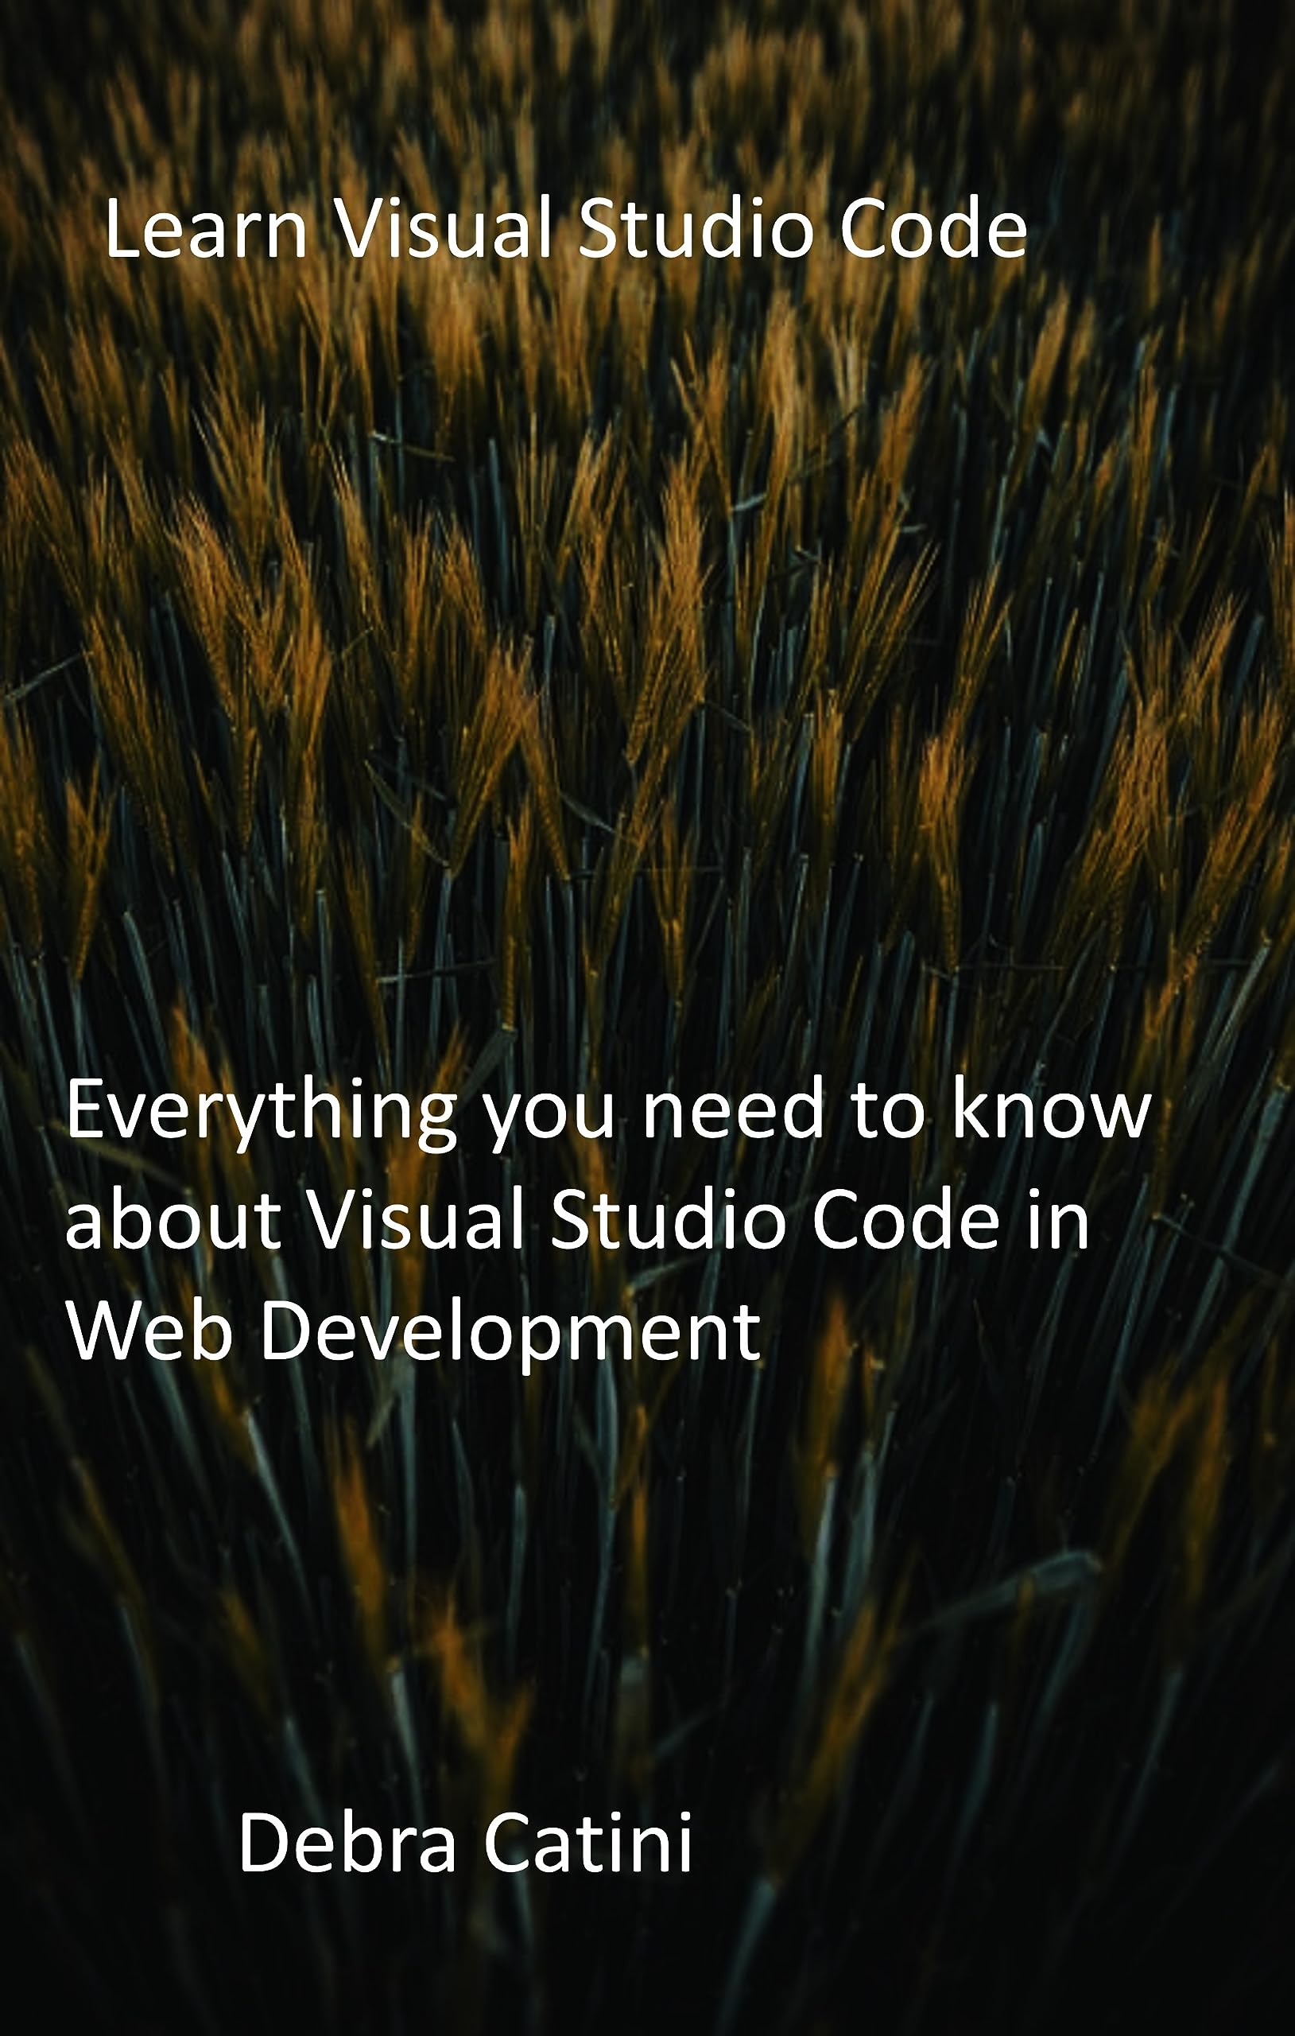The height and width of the screenshot is (2036, 1295).
Task: Select the line "Everything you need to know"
Action: [609, 1113]
